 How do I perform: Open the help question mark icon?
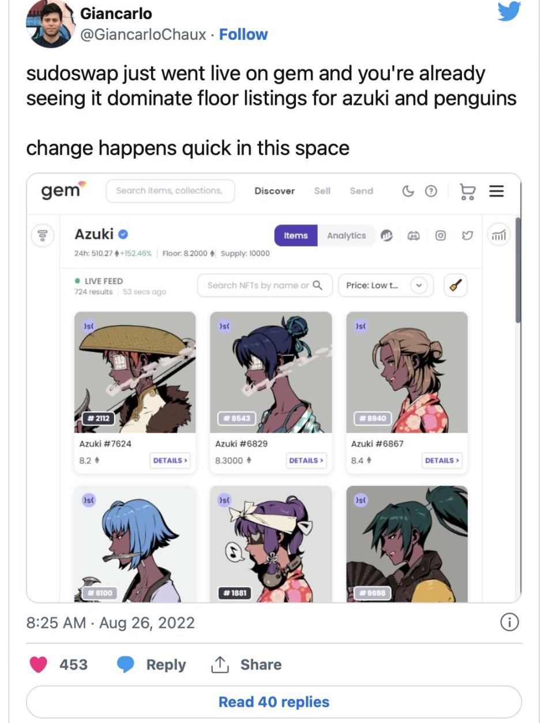pyautogui.click(x=430, y=191)
